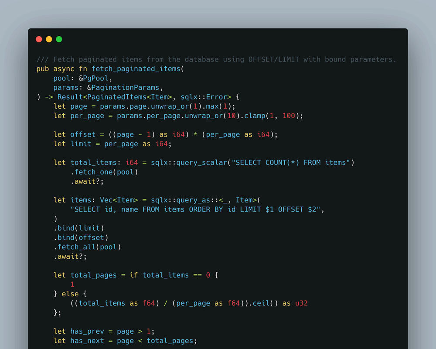Click the red close window button
Image resolution: width=436 pixels, height=349 pixels.
pyautogui.click(x=39, y=39)
